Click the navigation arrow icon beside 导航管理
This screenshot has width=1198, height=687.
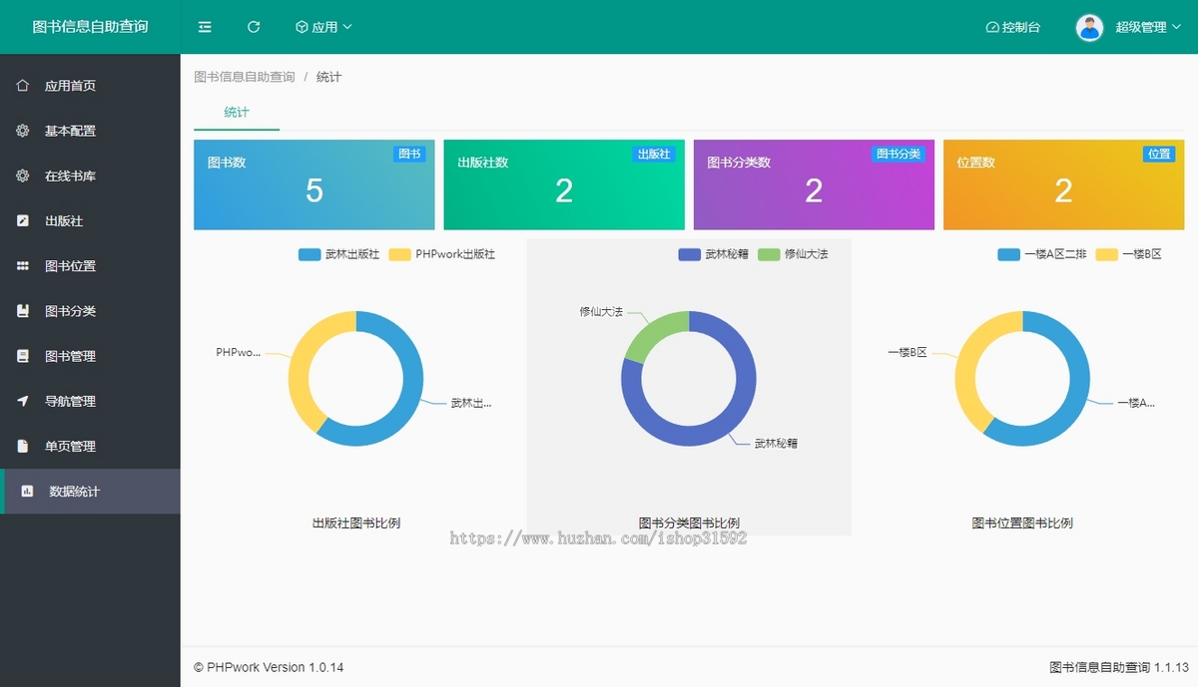pos(23,401)
